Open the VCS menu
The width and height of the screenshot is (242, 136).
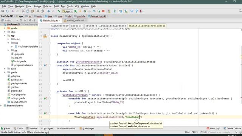(x=76, y=6)
